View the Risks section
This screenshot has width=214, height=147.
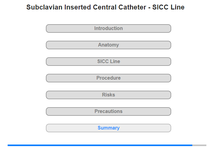(108, 95)
